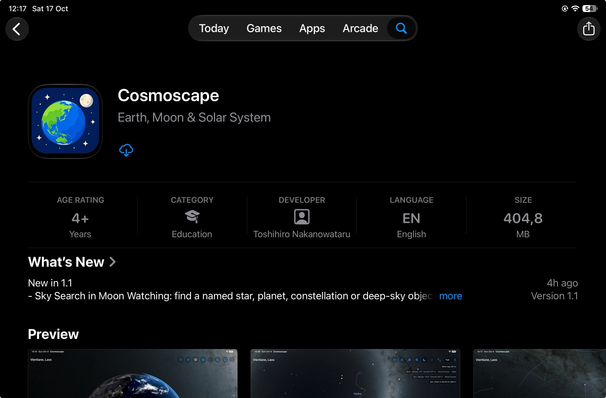The height and width of the screenshot is (398, 606).
Task: Open the Cosmoscape app icon
Action: pos(65,121)
